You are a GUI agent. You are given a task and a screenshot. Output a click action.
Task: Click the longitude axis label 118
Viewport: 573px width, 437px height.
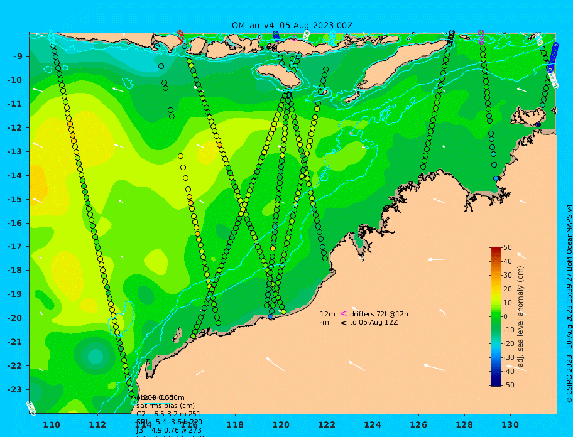click(x=235, y=425)
